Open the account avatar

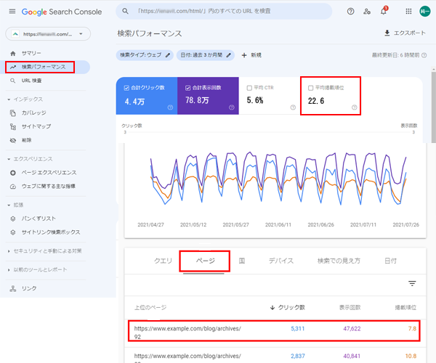tap(424, 12)
